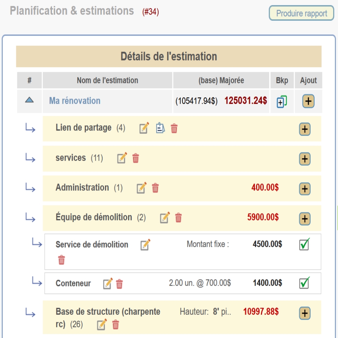338x338 pixels.
Task: Delete the Base de structure group
Action: [x=116, y=324]
